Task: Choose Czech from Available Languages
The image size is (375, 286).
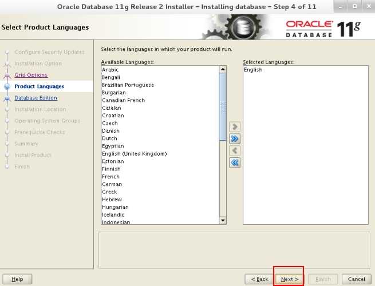Action: [160, 124]
